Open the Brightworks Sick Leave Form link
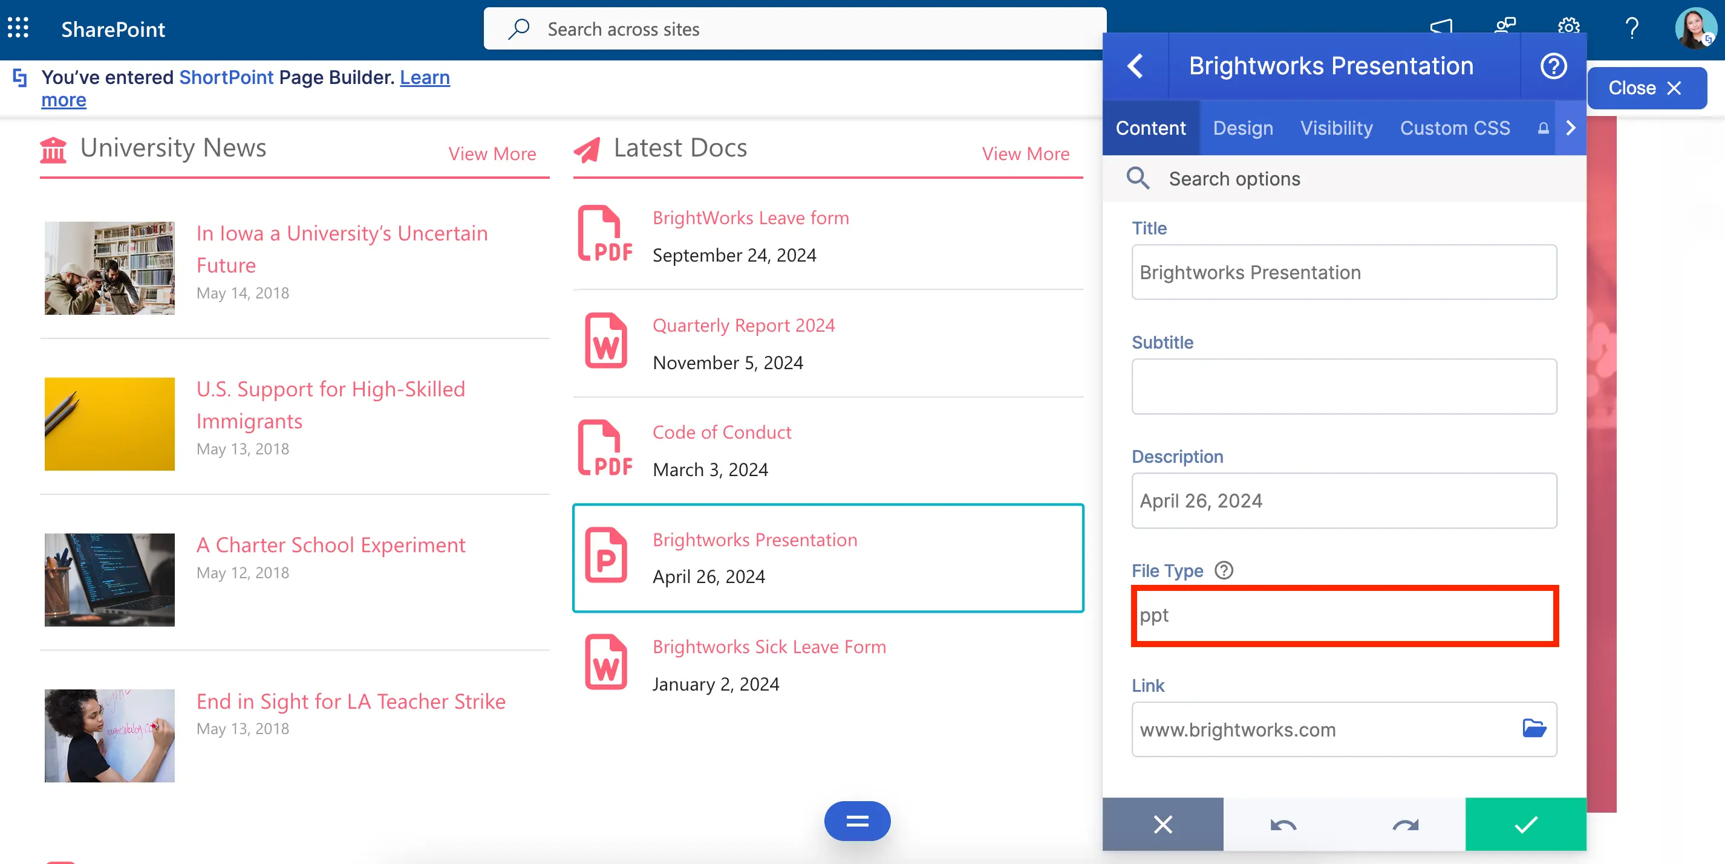Image resolution: width=1725 pixels, height=864 pixels. 769,646
